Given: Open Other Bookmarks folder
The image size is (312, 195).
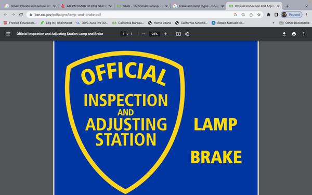Looking at the screenshot, I should 294,23.
